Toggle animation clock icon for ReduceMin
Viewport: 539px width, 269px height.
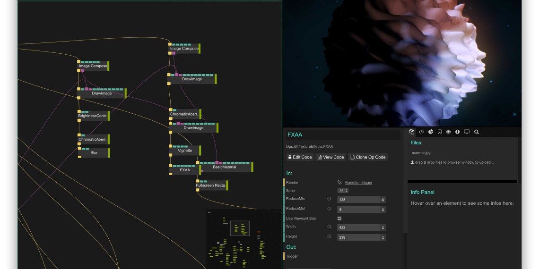click(329, 199)
